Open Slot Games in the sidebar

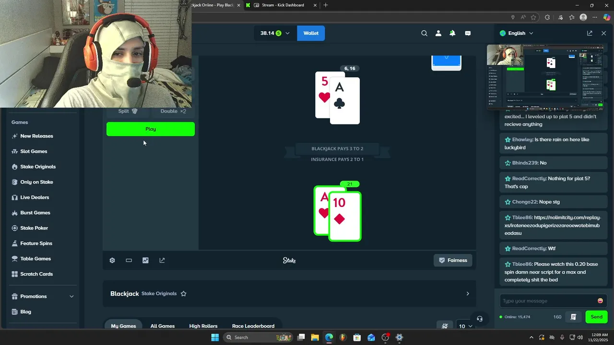click(x=34, y=151)
